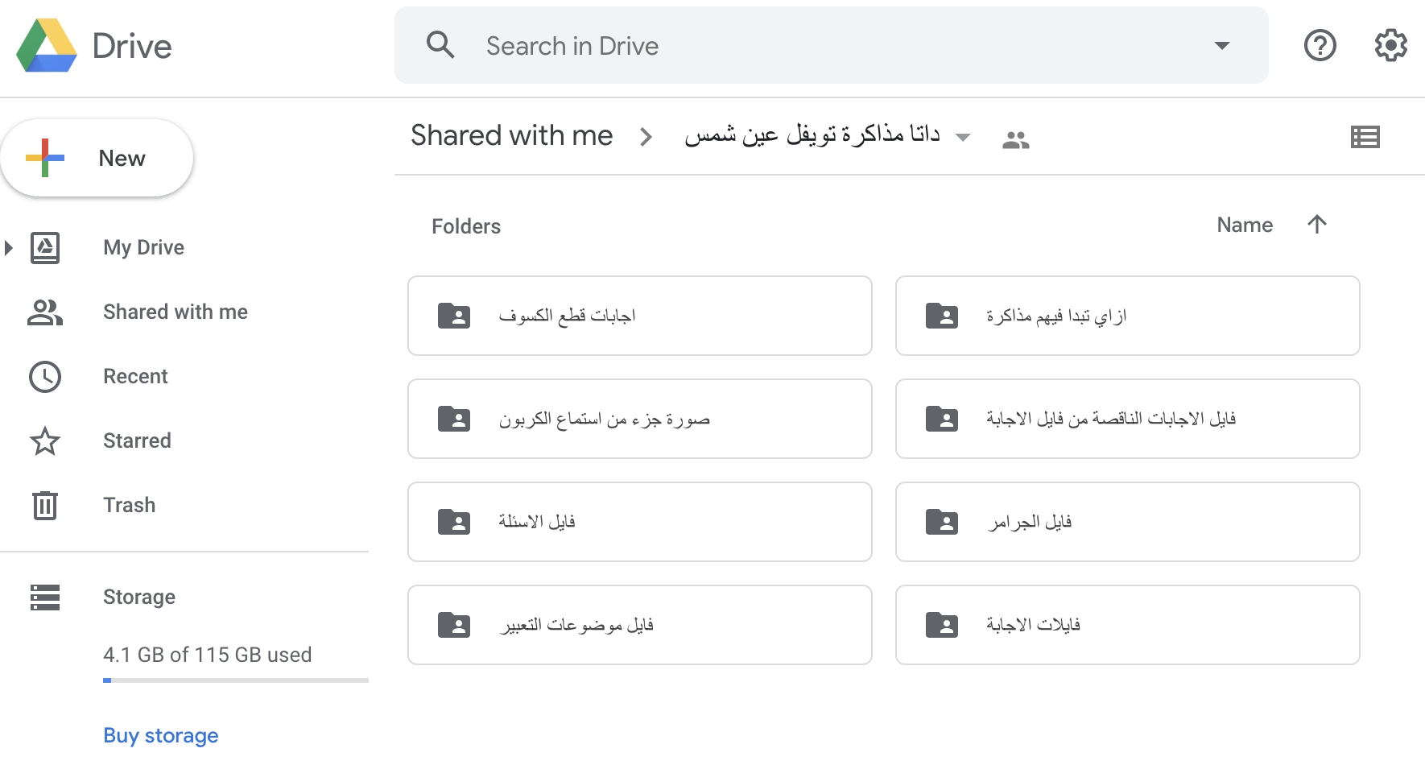Screen dimensions: 1425x765
Task: Expand My Drive with the disclosure triangle
Action: pyautogui.click(x=9, y=247)
